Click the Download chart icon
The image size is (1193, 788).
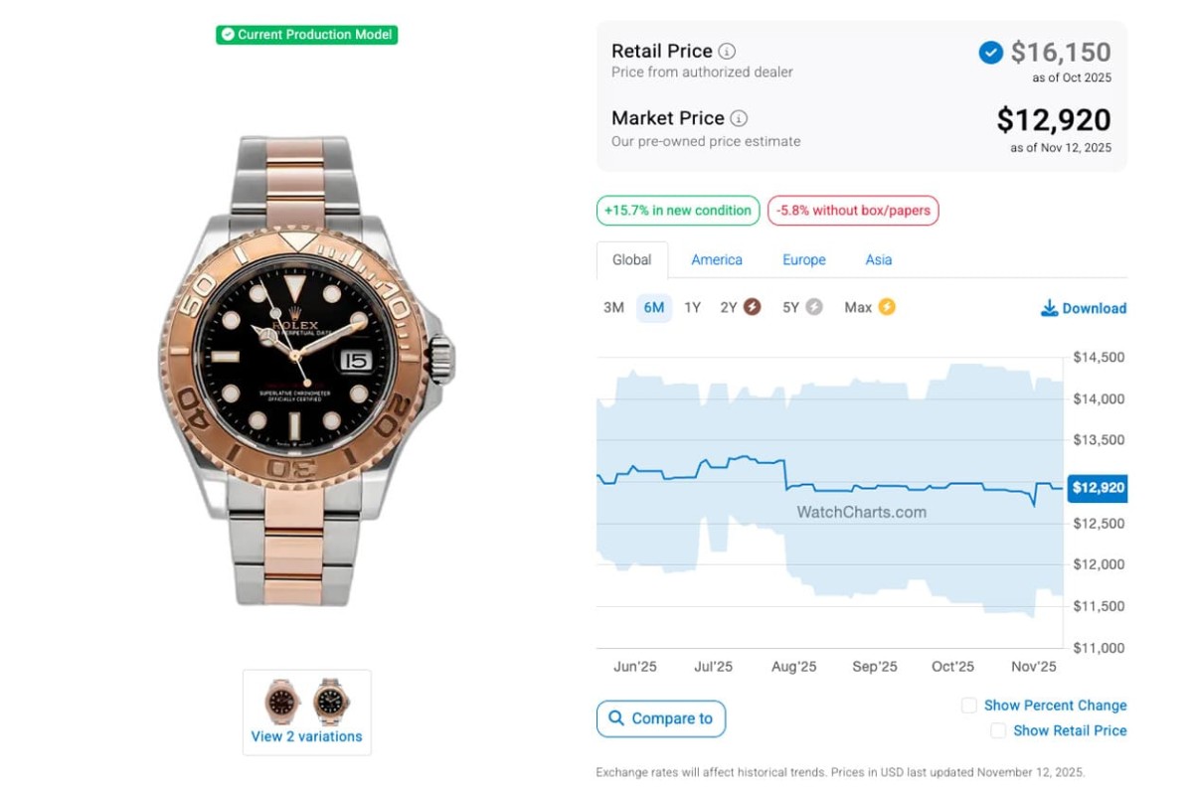1049,308
